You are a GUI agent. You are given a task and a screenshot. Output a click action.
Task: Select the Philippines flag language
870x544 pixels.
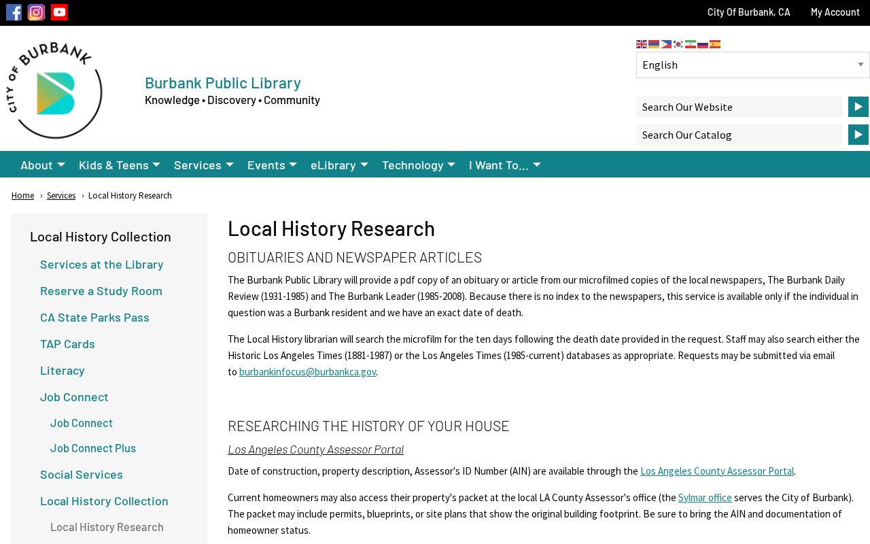pos(666,44)
